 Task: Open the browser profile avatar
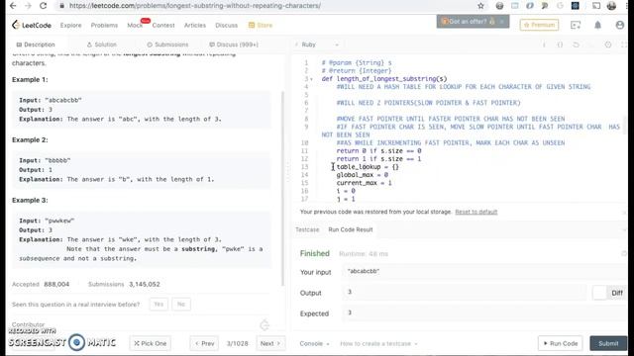[x=611, y=6]
